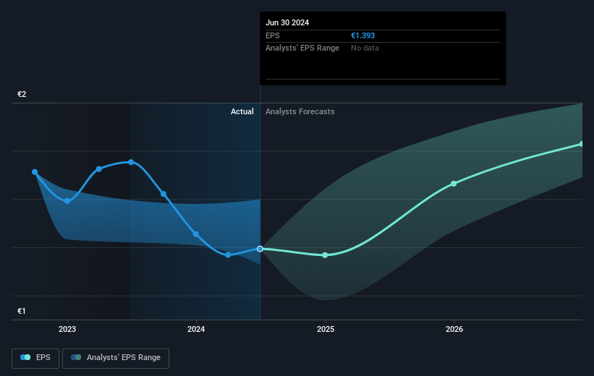Click the 2023 x-axis label
Viewport: 594px width, 376px height.
(67, 329)
